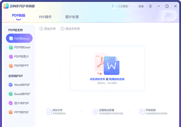Open the 图片处理 tab

(72, 17)
